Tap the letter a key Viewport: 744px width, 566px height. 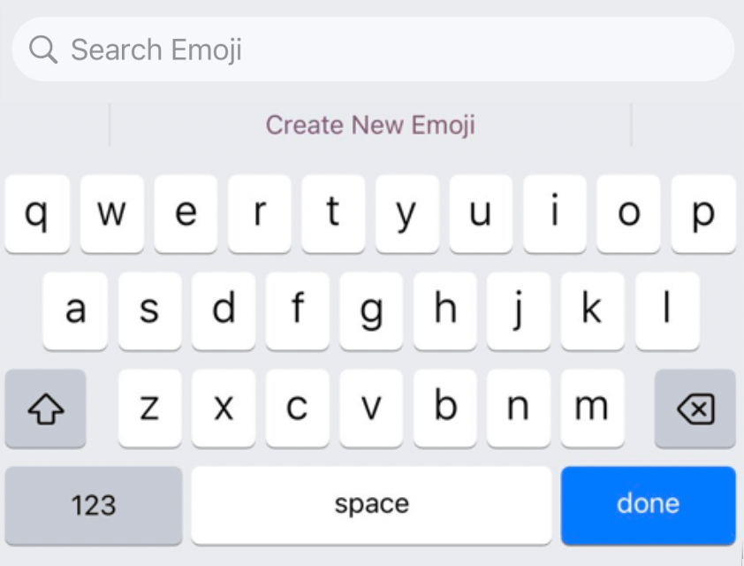(x=75, y=311)
